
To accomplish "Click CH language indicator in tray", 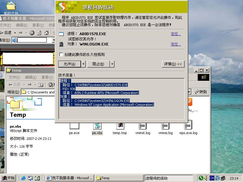I will 212,178.
